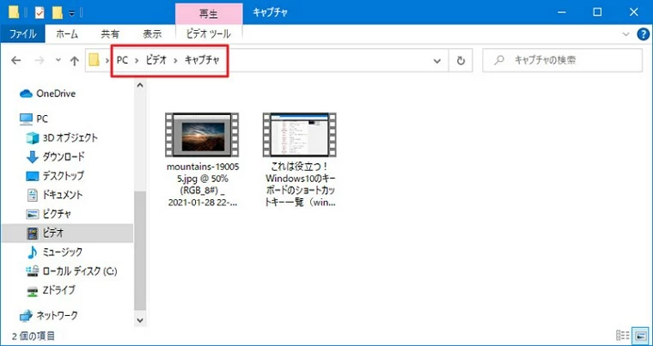This screenshot has height=346, width=653.
Task: Switch to details view icon
Action: [x=622, y=336]
